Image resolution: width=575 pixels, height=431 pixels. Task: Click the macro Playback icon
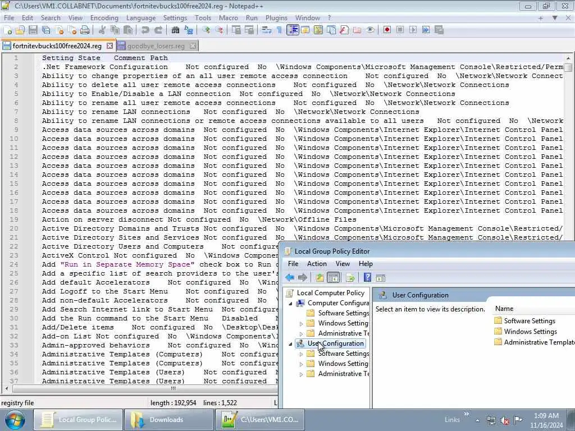(x=413, y=30)
